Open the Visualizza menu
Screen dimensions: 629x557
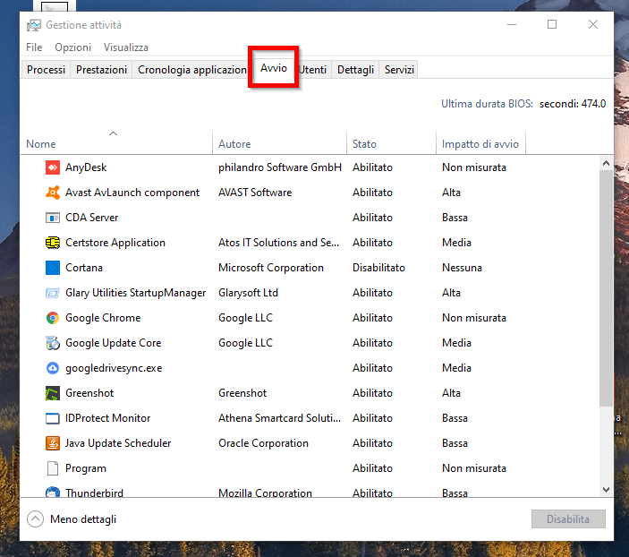coord(126,47)
